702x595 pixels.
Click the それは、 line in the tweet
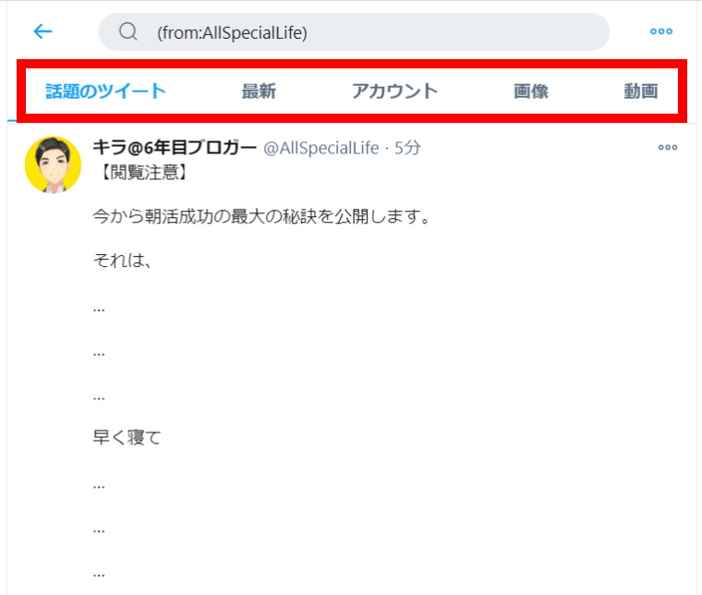pos(122,261)
